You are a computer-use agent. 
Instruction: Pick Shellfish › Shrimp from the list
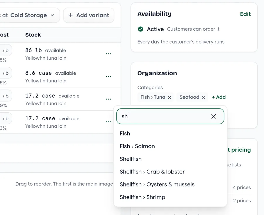170,197
